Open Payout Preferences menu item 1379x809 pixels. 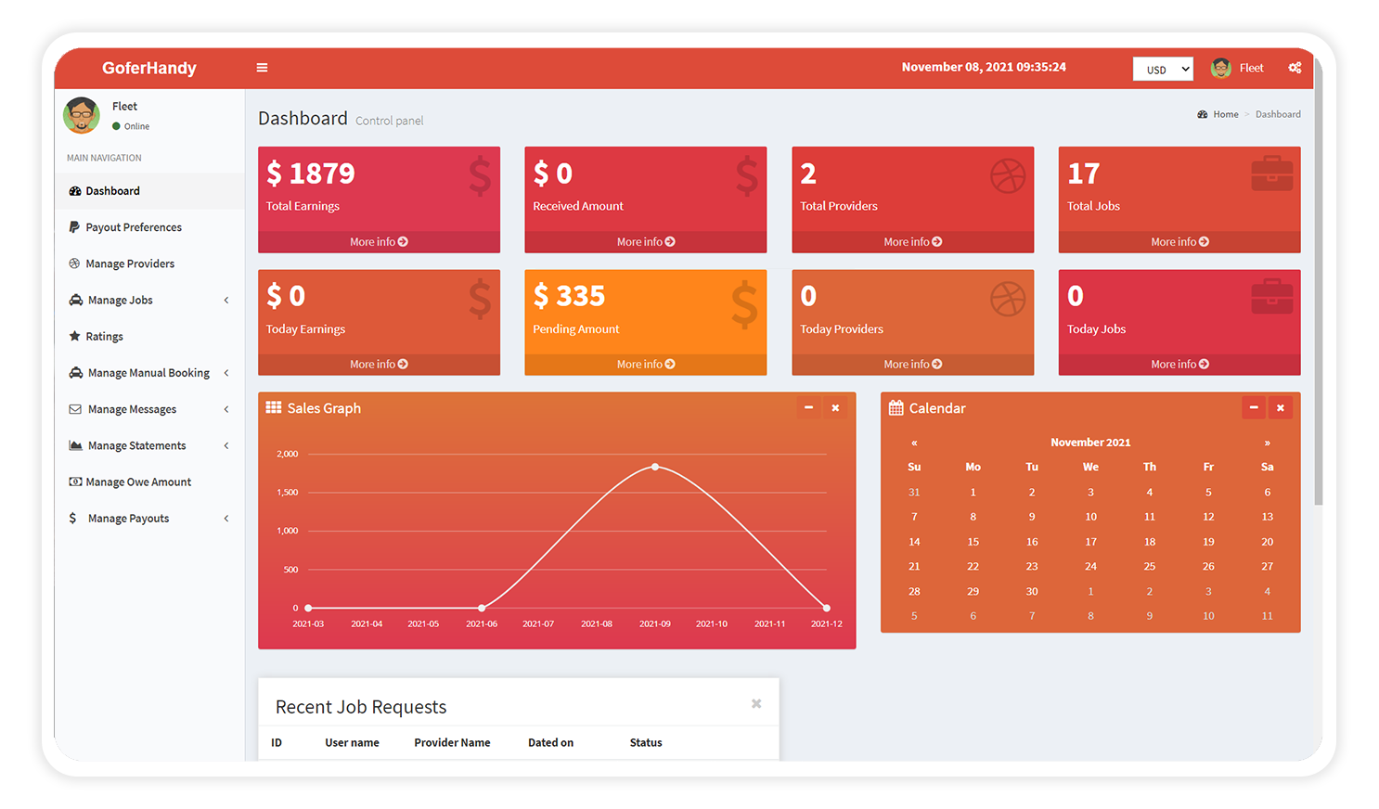point(149,227)
